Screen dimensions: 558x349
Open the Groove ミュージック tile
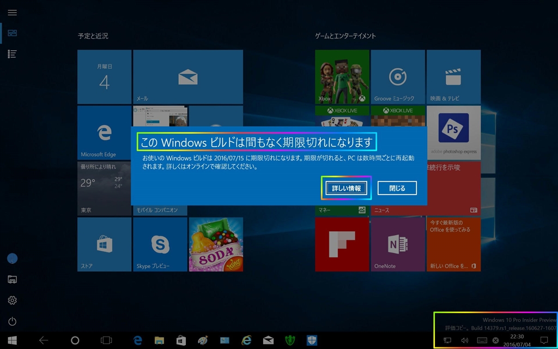(x=398, y=77)
